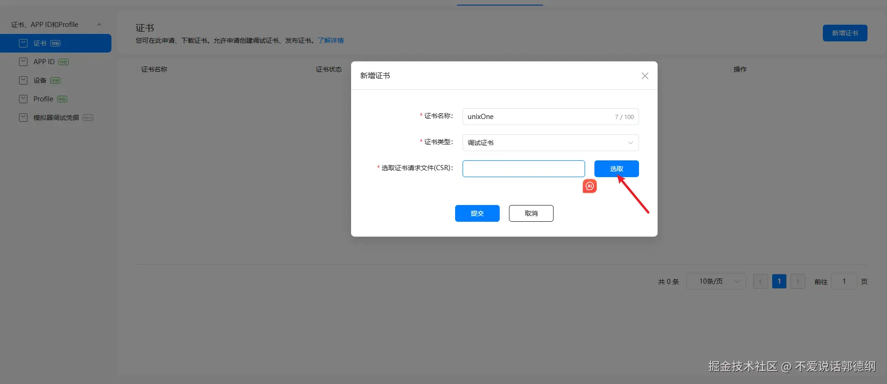This screenshot has width=887, height=384.
Task: Click the 选取 button to choose CSR file
Action: click(616, 169)
